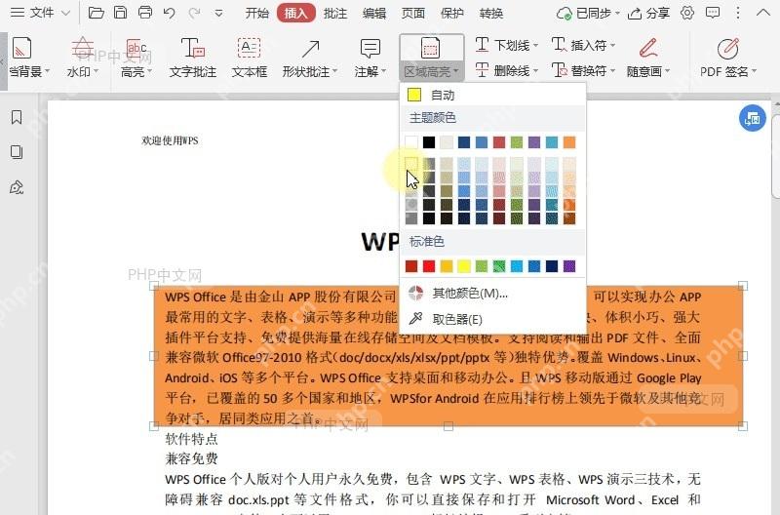Pick the dark blue standard color swatch
Image resolution: width=780 pixels, height=515 pixels.
[552, 266]
